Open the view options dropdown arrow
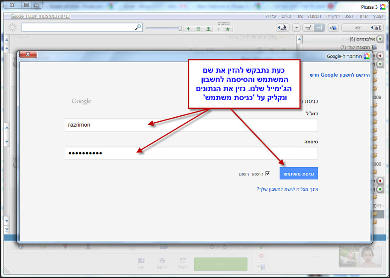The image size is (390, 278). [296, 28]
